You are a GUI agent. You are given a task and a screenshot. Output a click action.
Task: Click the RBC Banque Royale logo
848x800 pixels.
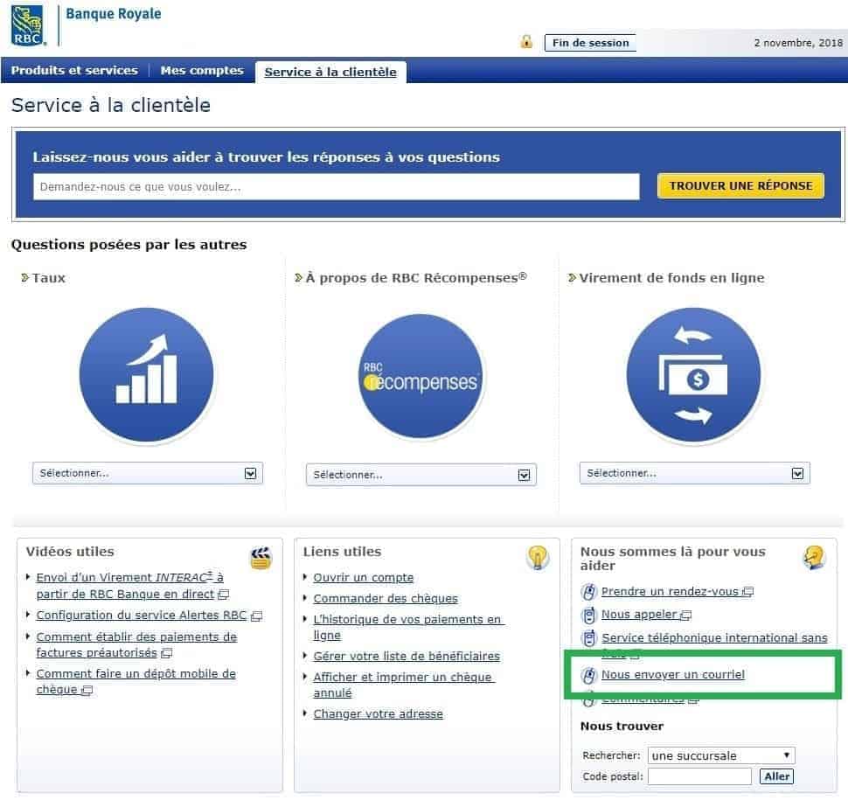26,25
